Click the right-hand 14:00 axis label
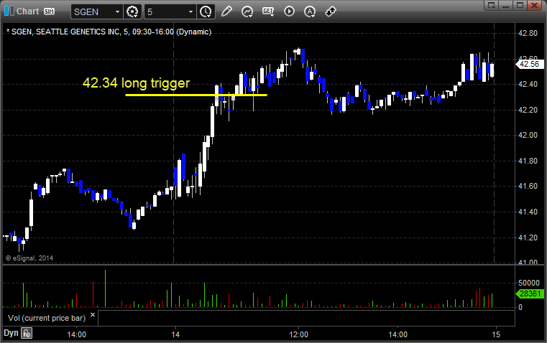The width and height of the screenshot is (547, 343). click(397, 334)
